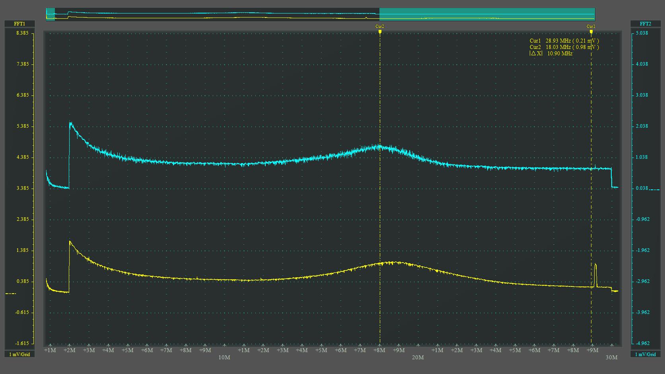Click the yellow spike near Cur1 cursor

click(x=595, y=275)
